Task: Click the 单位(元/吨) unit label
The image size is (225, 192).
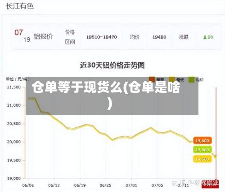Action: tap(18, 79)
